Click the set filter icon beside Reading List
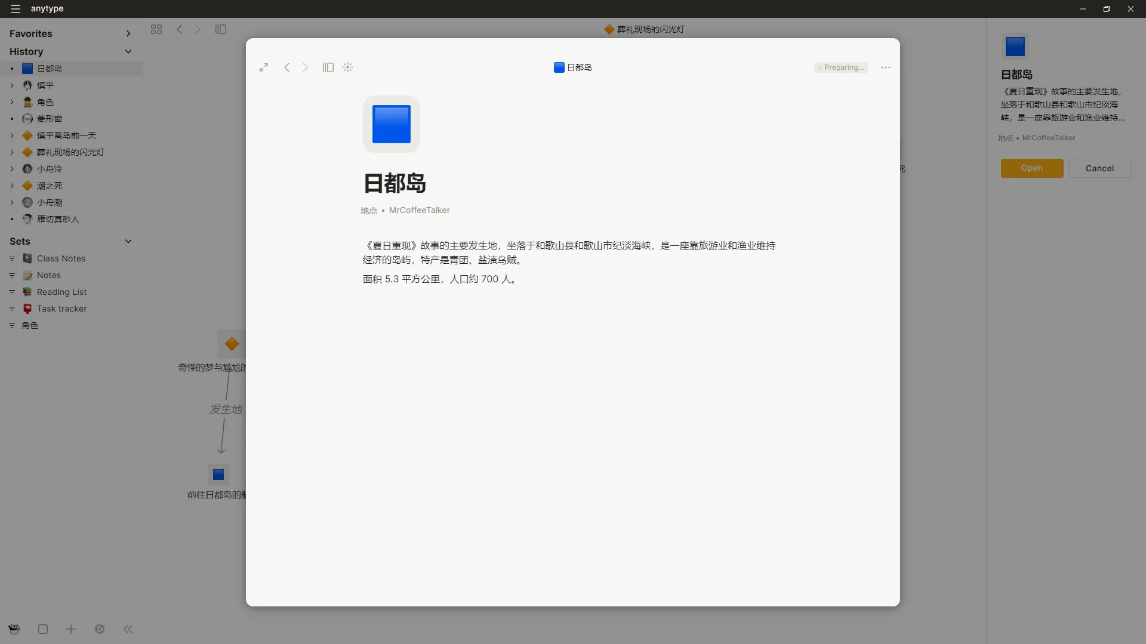Screen dimensions: 1146x644 (11, 292)
